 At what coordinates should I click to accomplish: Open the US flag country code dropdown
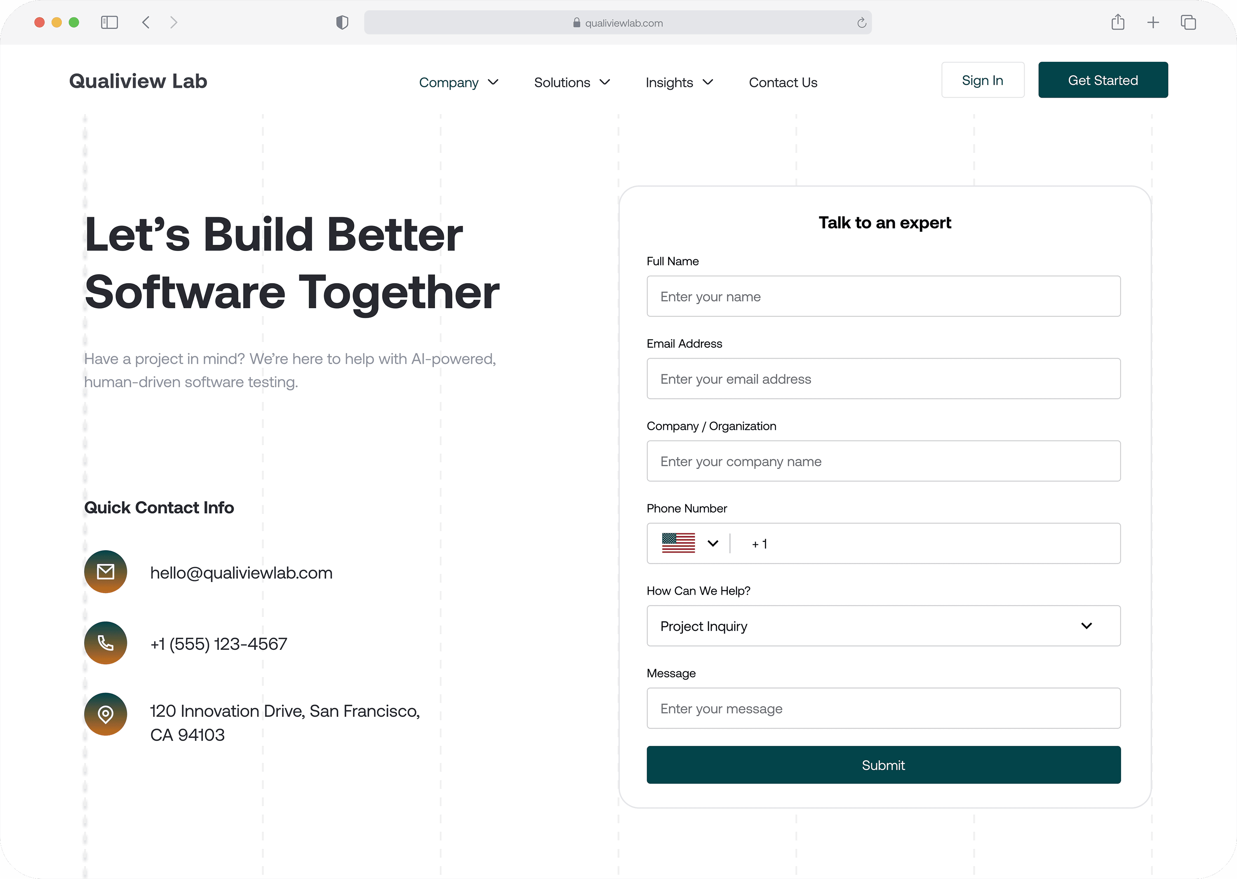(690, 544)
